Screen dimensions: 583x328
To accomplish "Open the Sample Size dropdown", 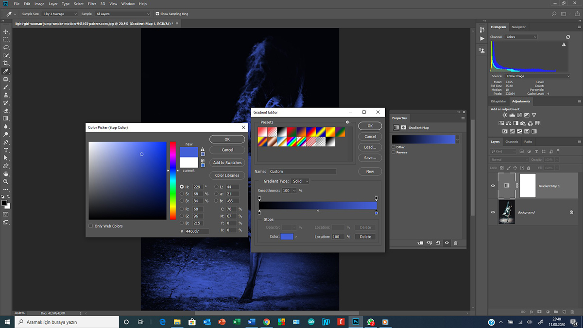I will click(x=60, y=14).
